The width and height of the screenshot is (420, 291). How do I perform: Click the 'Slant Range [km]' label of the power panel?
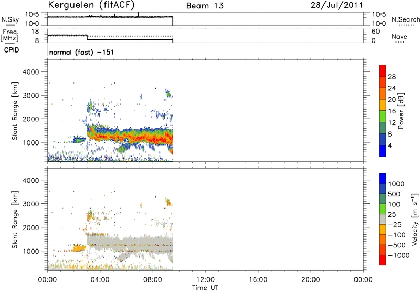tap(15, 111)
